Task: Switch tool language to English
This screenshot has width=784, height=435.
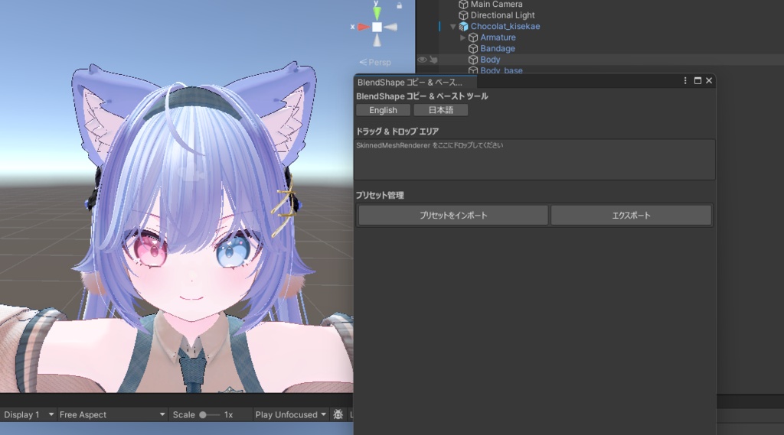Action: (x=383, y=110)
